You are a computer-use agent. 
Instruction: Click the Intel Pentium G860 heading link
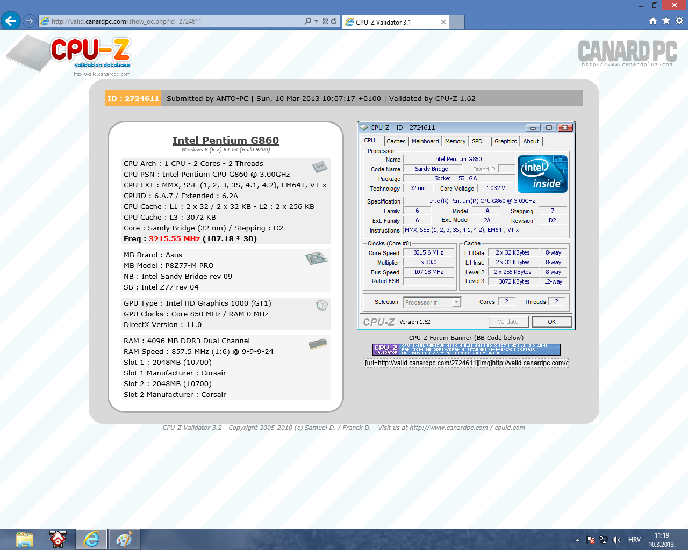[x=226, y=141]
